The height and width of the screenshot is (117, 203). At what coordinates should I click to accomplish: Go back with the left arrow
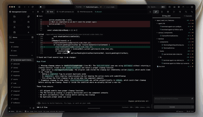point(25,7)
